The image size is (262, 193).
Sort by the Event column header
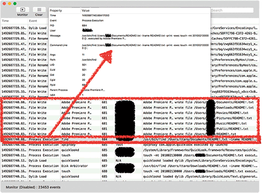(33, 21)
